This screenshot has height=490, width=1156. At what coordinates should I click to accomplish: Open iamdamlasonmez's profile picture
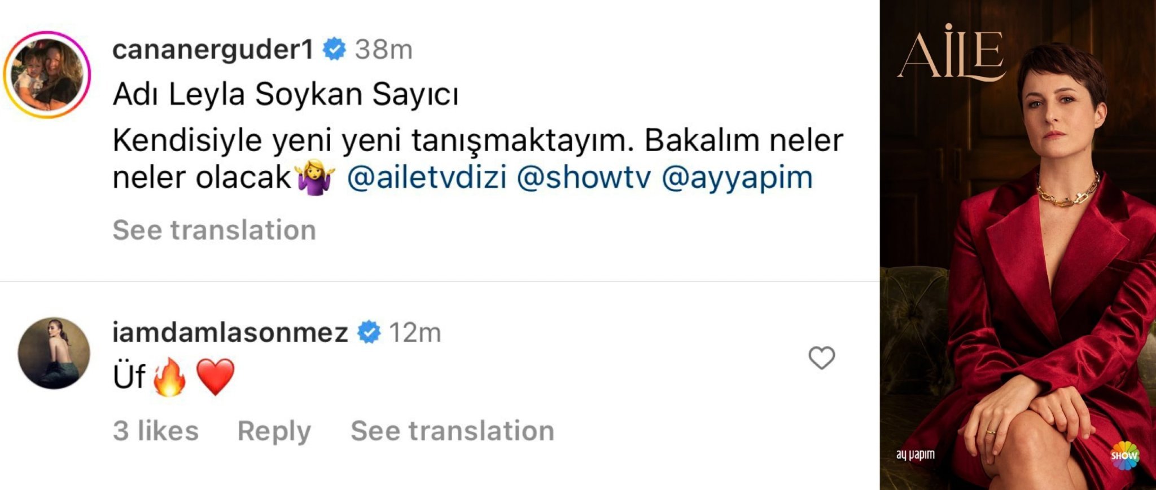pos(54,353)
